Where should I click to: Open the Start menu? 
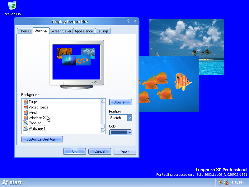[x=12, y=182]
